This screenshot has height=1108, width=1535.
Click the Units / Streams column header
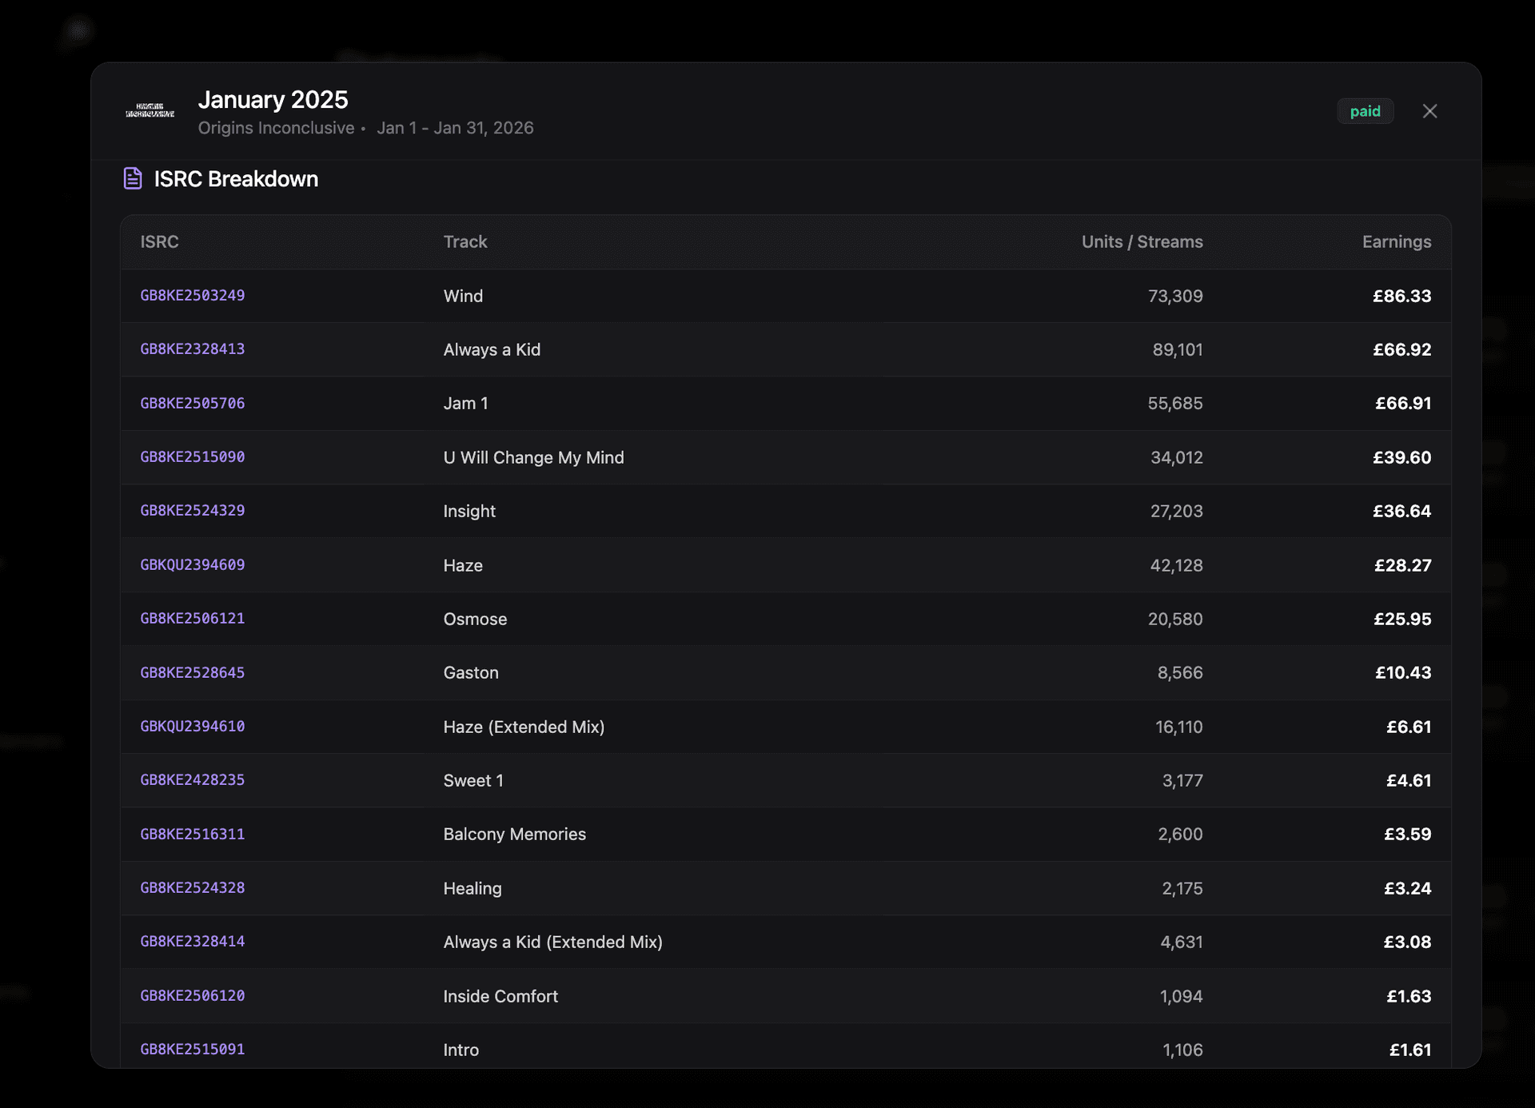[1142, 241]
